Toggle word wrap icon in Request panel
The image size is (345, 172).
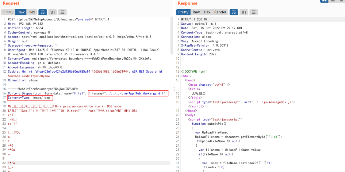click(43, 12)
